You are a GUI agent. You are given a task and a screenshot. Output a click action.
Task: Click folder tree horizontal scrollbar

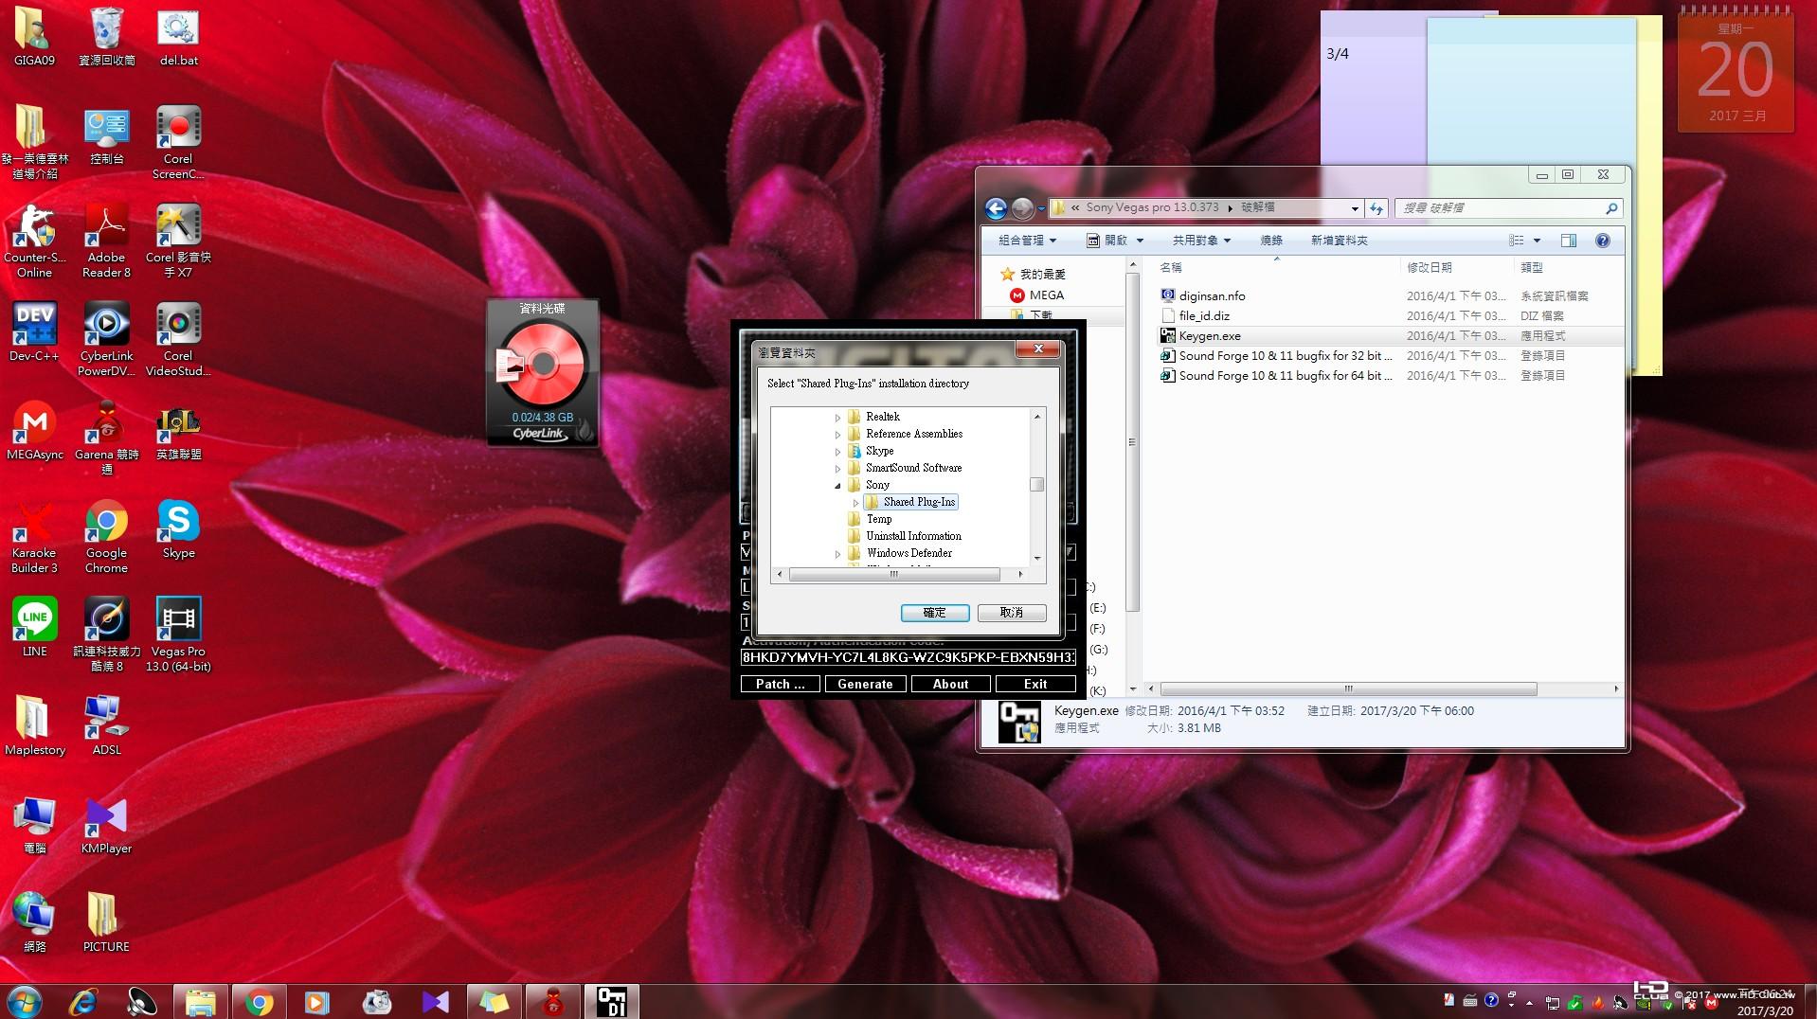point(893,575)
